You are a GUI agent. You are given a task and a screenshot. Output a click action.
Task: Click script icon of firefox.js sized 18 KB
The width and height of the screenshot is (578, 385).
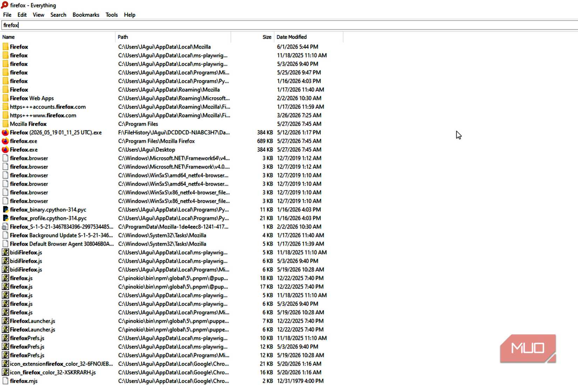tap(5, 278)
